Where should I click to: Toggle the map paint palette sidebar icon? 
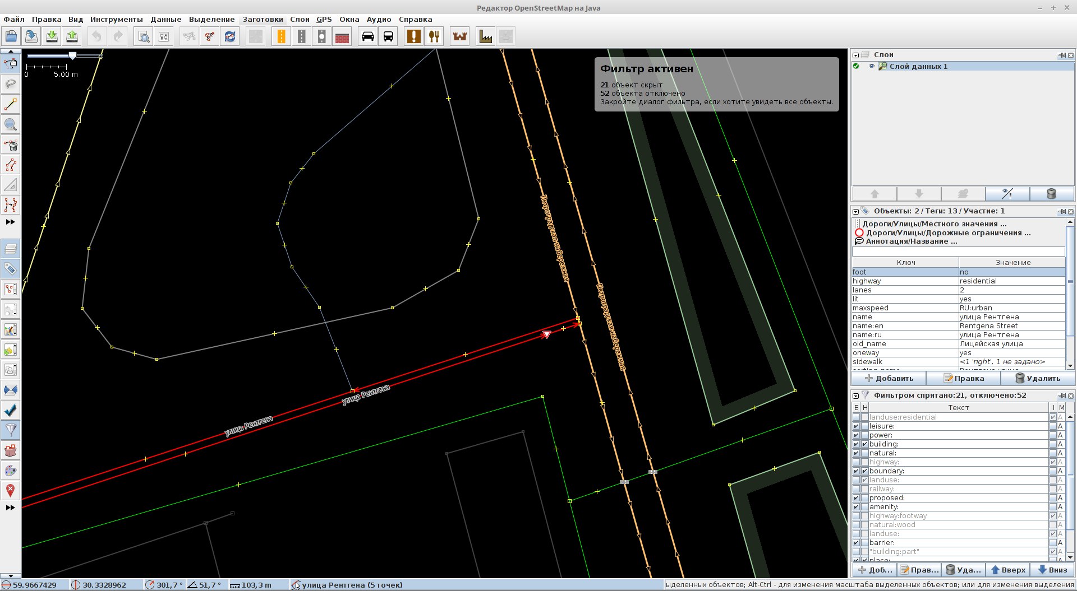(11, 471)
